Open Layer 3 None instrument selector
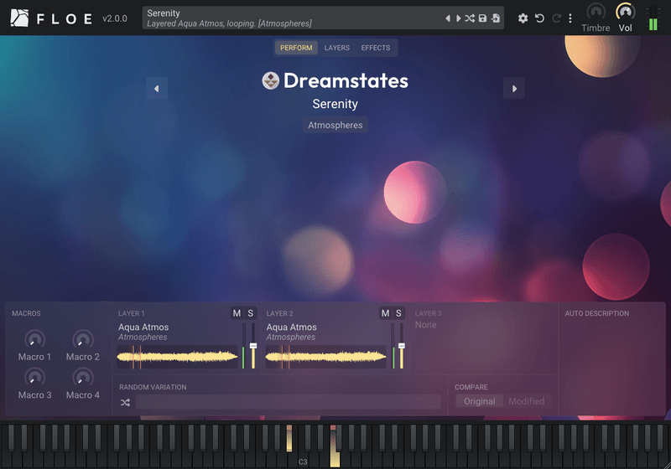Viewport: 671px width, 469px height. pyautogui.click(x=426, y=325)
